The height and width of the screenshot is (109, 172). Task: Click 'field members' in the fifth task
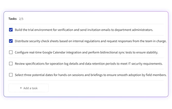click(157, 75)
